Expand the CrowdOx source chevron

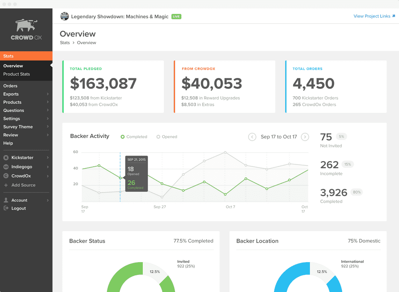pos(48,176)
